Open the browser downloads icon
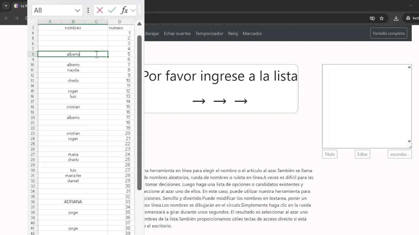 pyautogui.click(x=396, y=18)
